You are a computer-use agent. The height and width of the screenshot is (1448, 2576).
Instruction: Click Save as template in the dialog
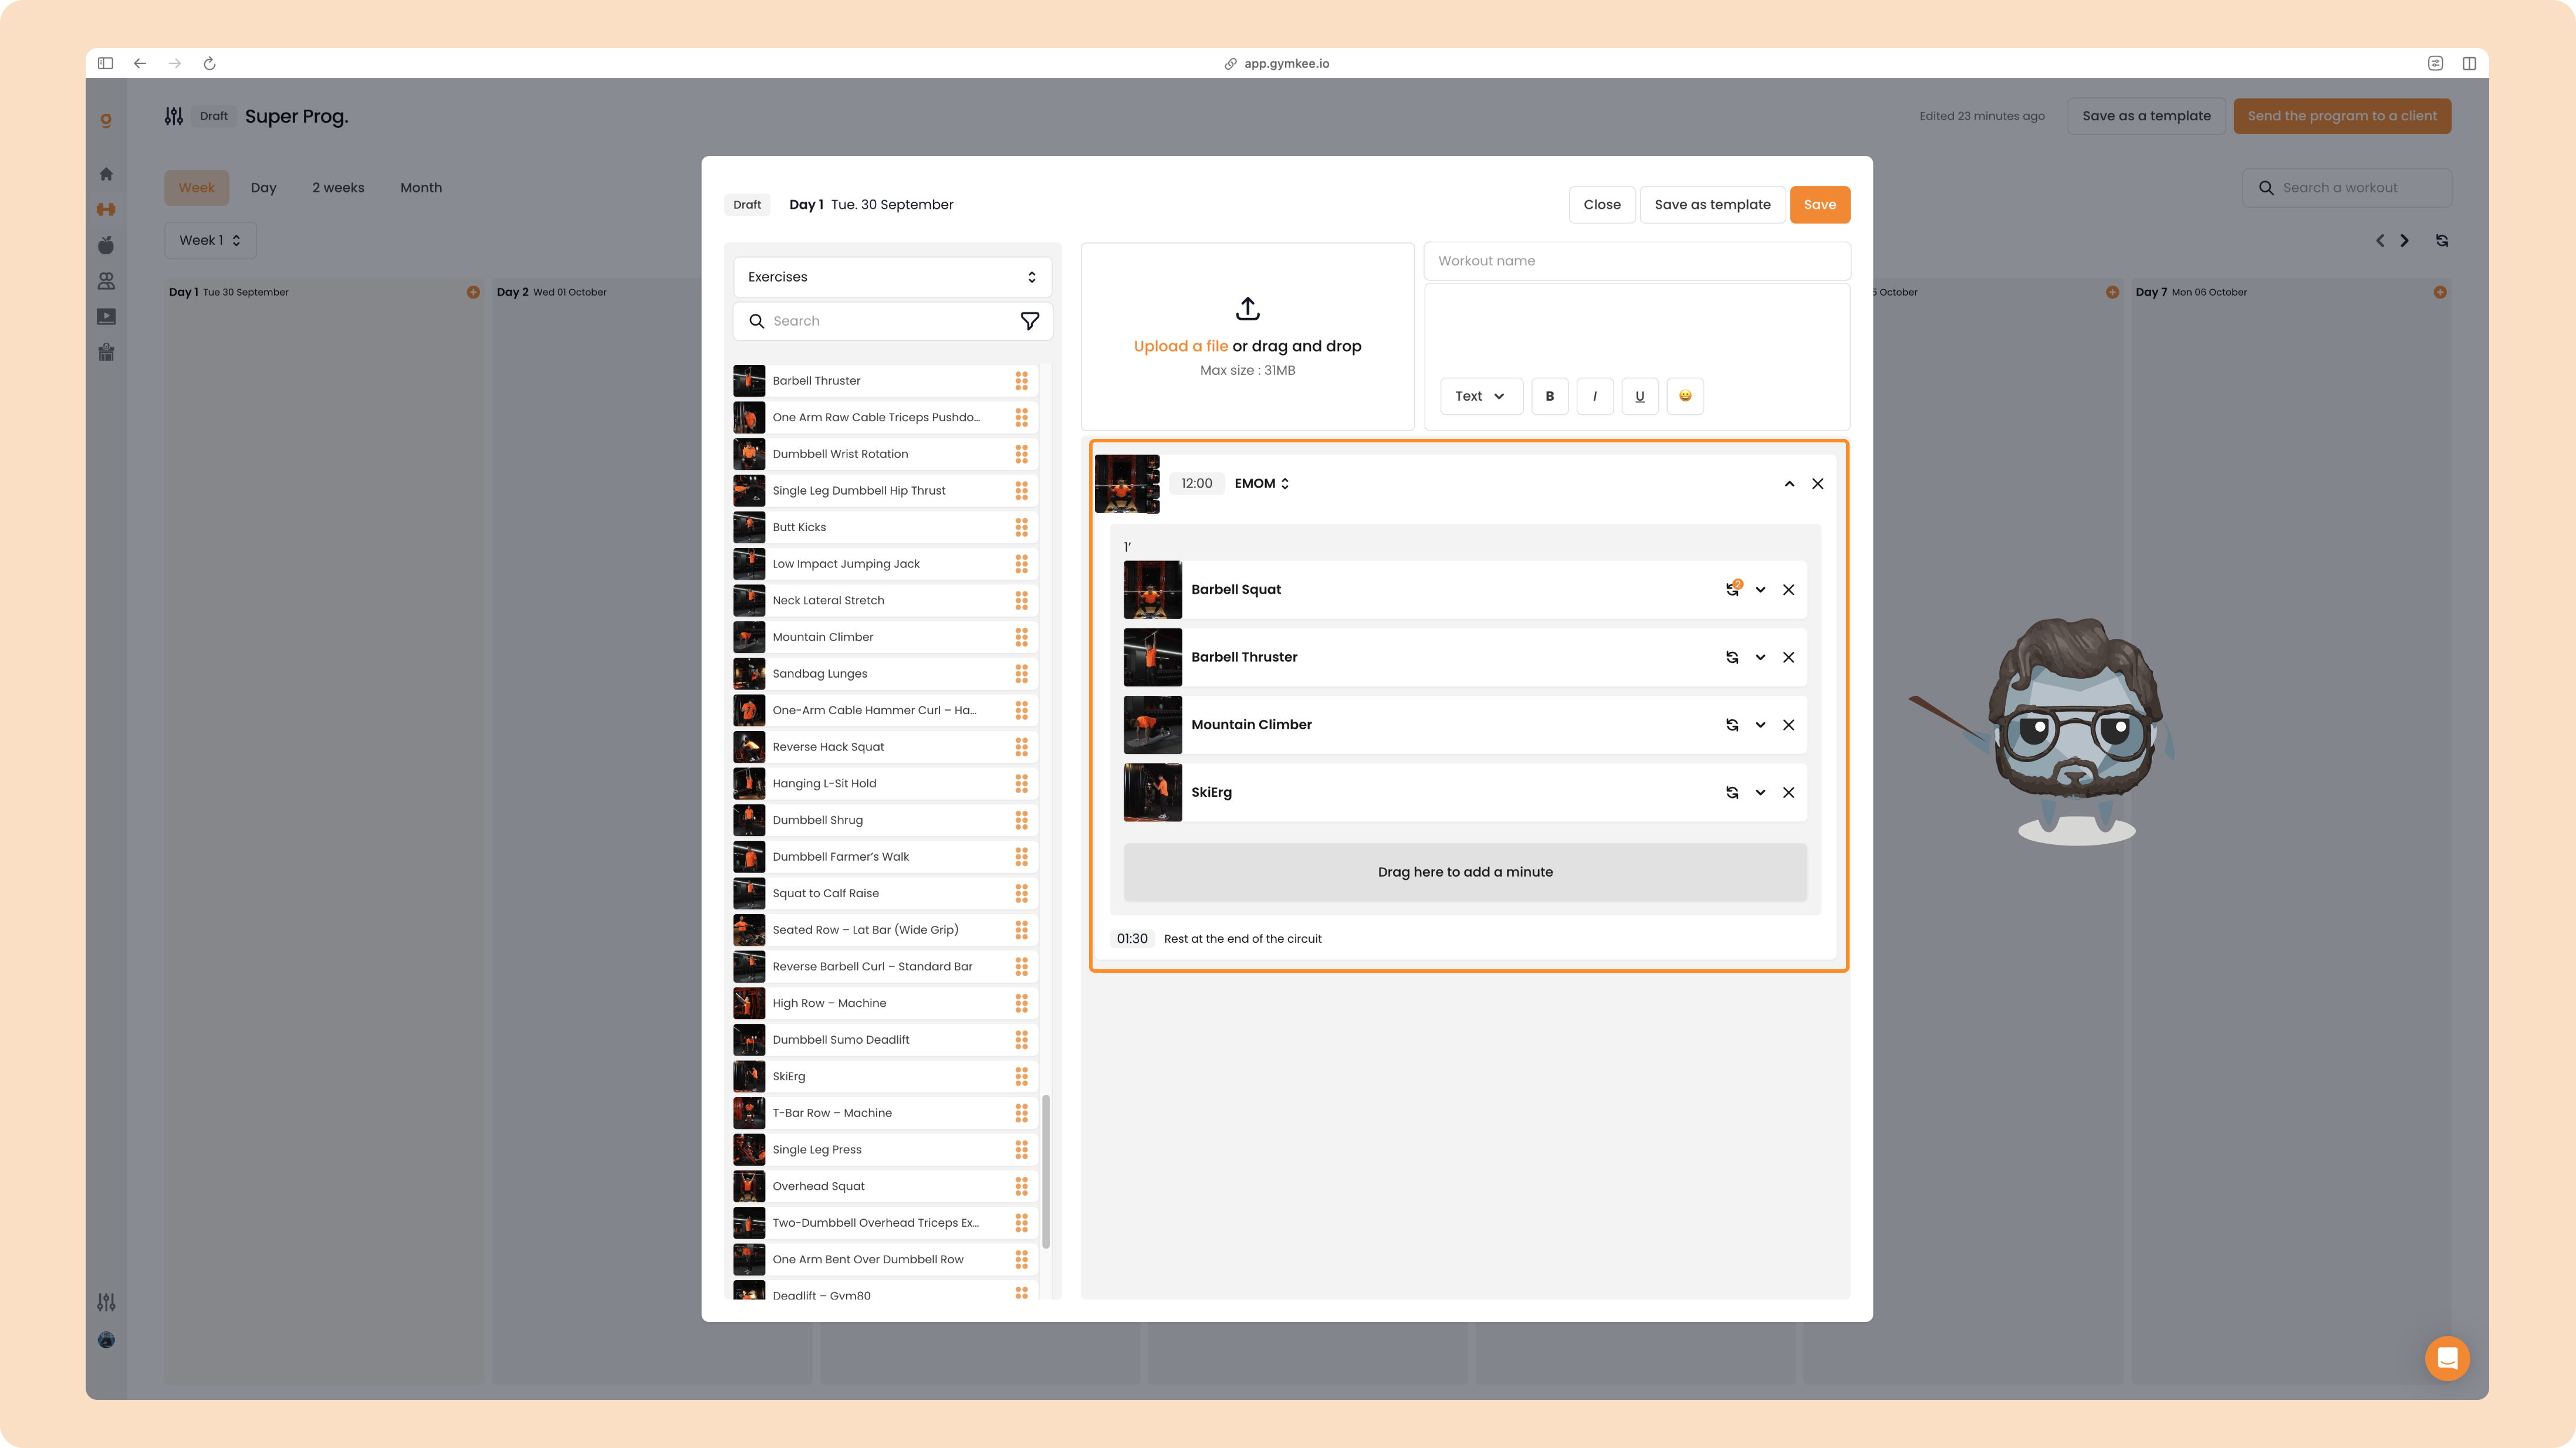pyautogui.click(x=1712, y=205)
